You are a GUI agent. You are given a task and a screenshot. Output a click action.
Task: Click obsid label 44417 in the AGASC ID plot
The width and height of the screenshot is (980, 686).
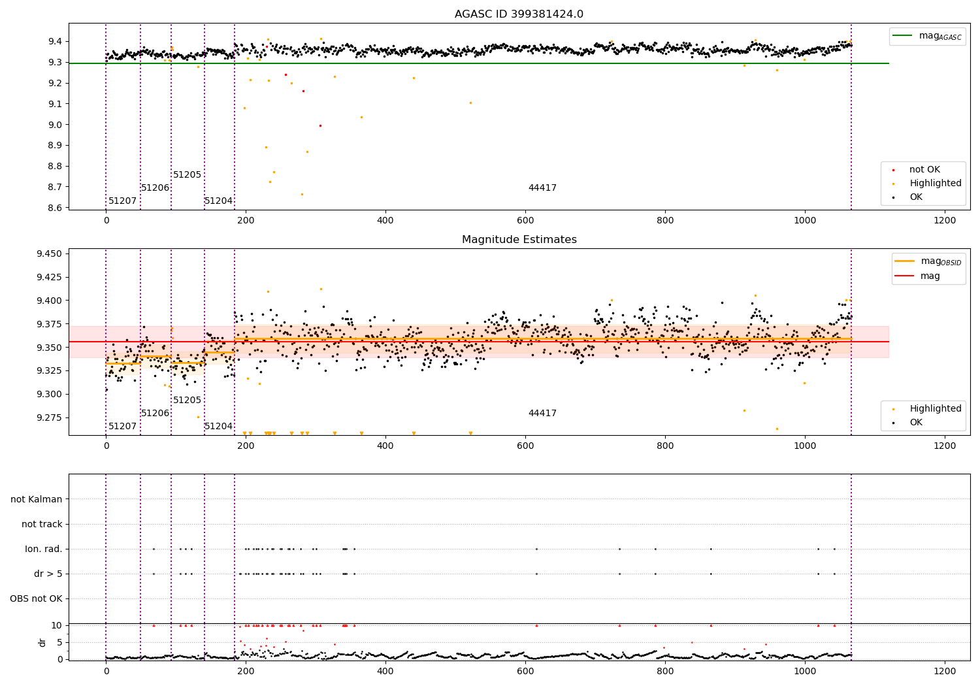[542, 188]
